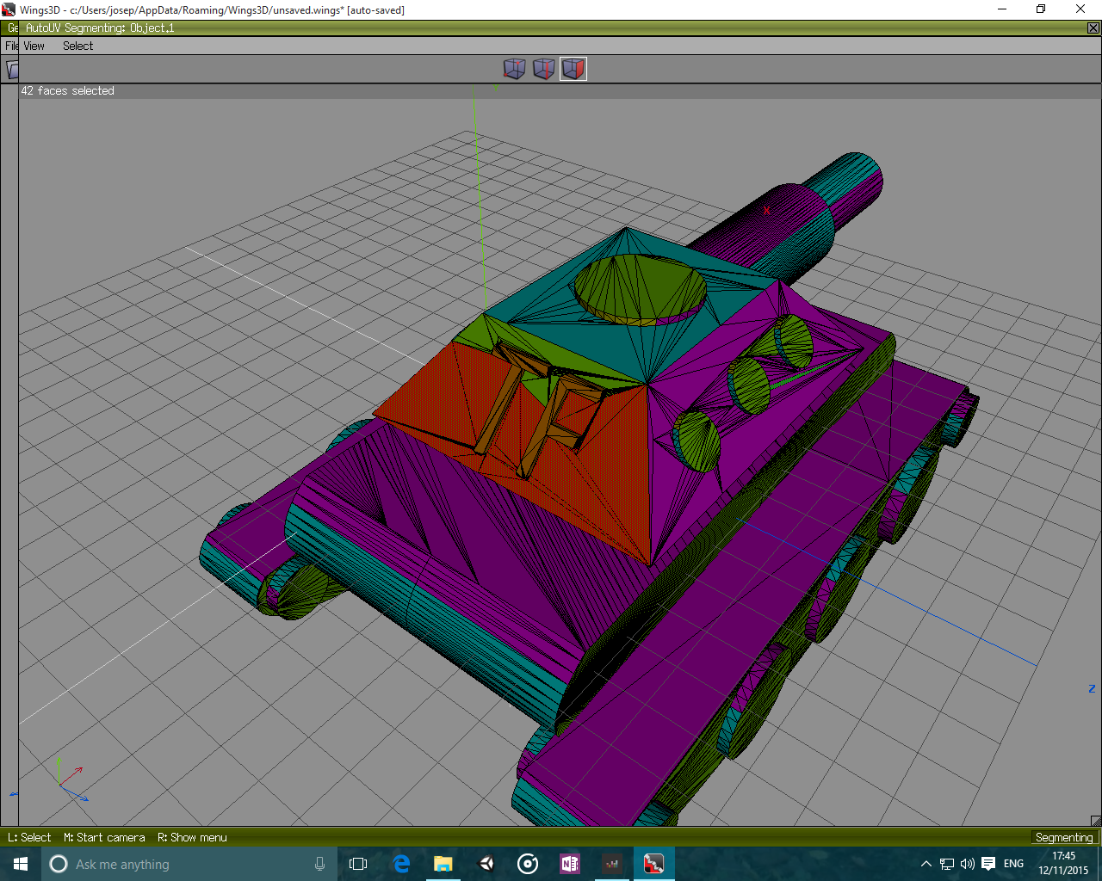
Task: Click the Cortana microphone icon
Action: [319, 864]
